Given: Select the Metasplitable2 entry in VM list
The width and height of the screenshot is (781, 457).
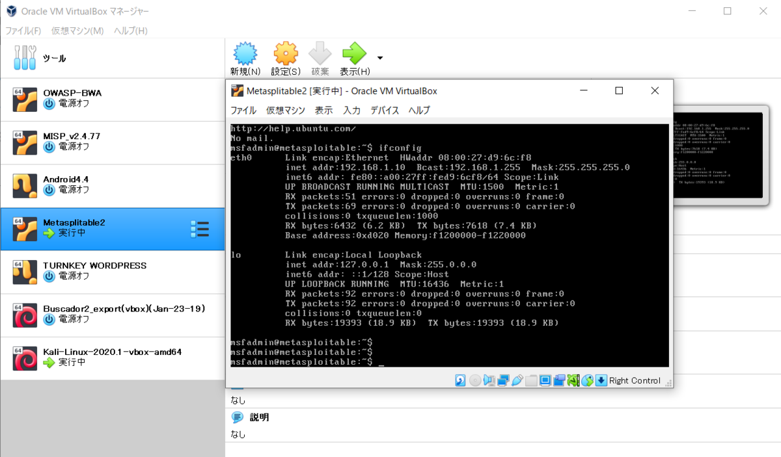Looking at the screenshot, I should (112, 229).
